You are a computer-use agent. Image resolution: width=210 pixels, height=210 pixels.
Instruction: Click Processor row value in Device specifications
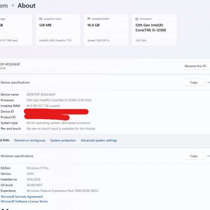pyautogui.click(x=59, y=100)
